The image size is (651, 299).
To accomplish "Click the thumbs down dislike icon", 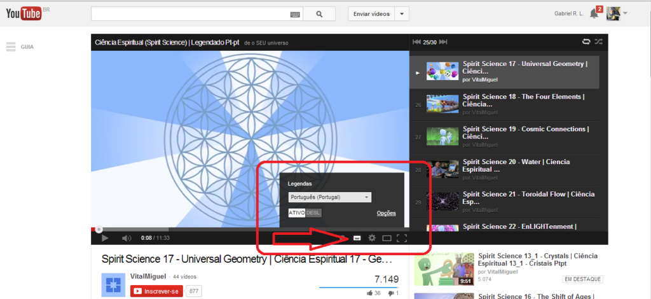I will [x=391, y=293].
